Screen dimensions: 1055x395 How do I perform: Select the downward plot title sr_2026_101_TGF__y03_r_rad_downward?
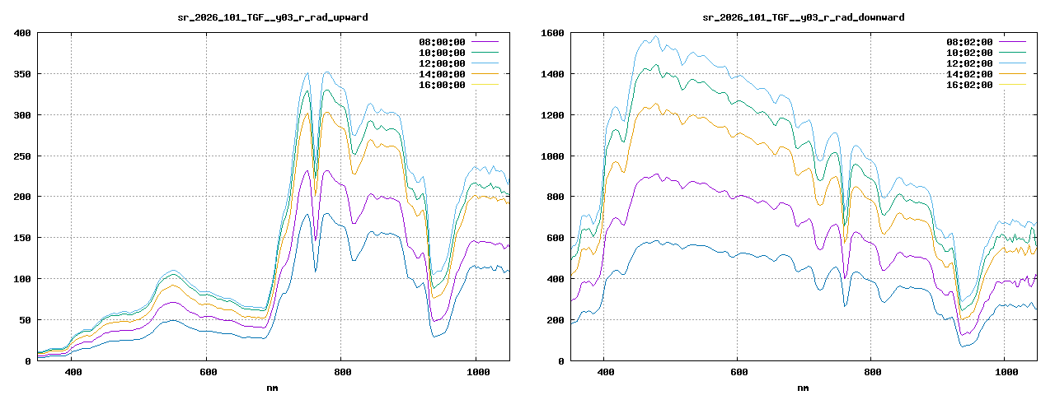[803, 17]
